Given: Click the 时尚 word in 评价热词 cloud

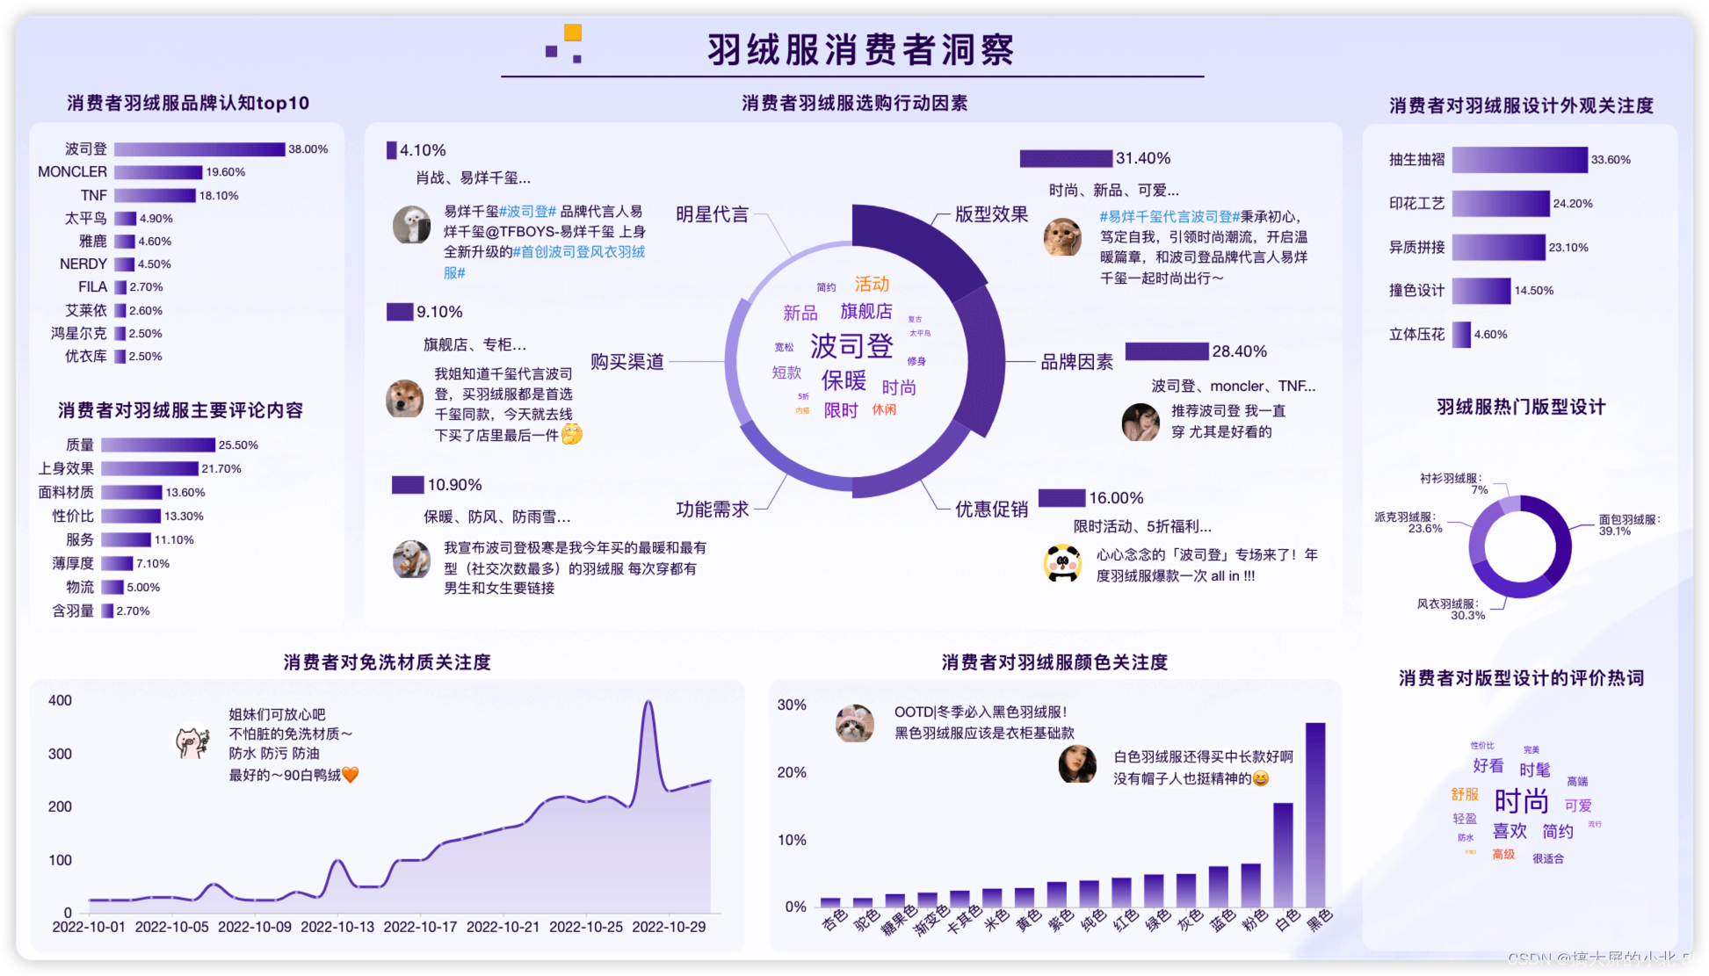Looking at the screenshot, I should pyautogui.click(x=1521, y=801).
